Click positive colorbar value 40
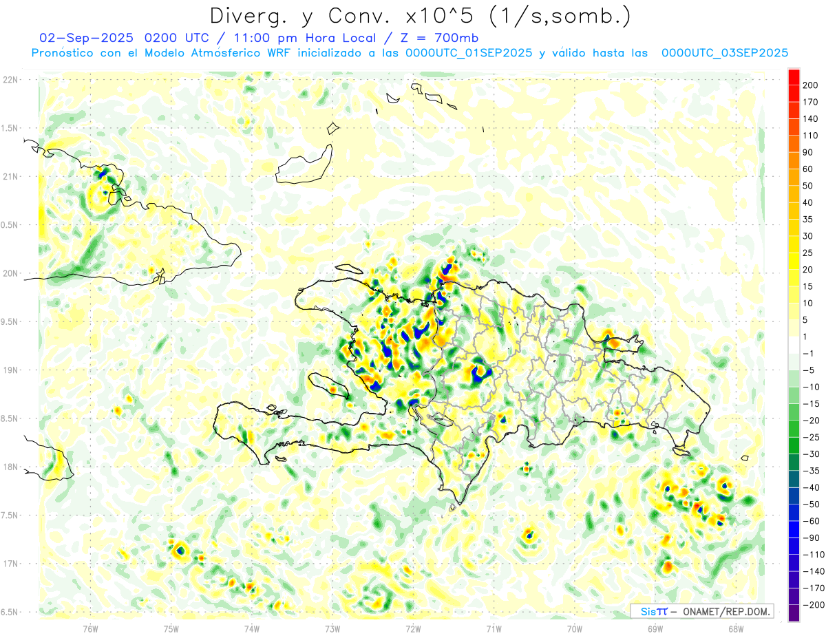 [808, 203]
